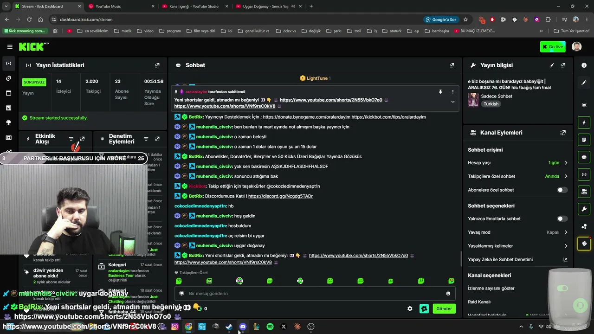This screenshot has height=334, width=594.
Task: Collapse the pinned message chevron
Action: 453,102
